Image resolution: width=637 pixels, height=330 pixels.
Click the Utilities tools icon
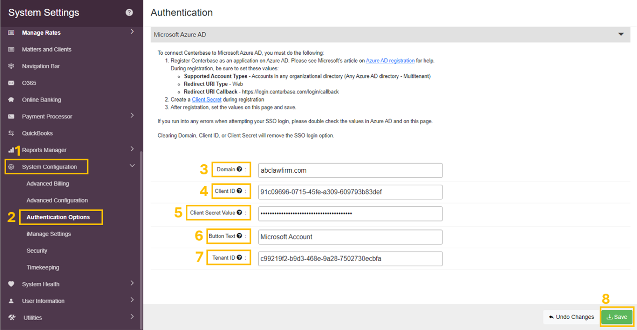pos(12,318)
